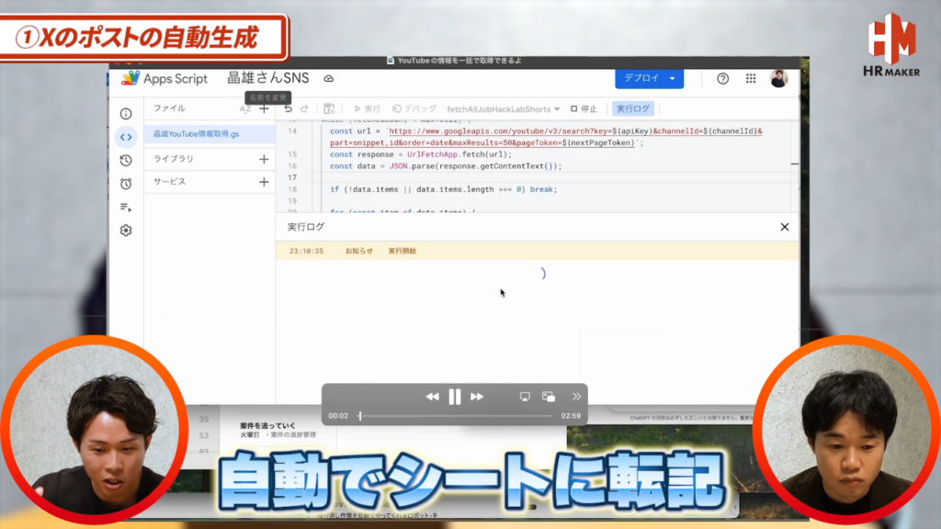The image size is (941, 529).
Task: Click the 23:10:35 log timestamp
Action: coord(306,251)
